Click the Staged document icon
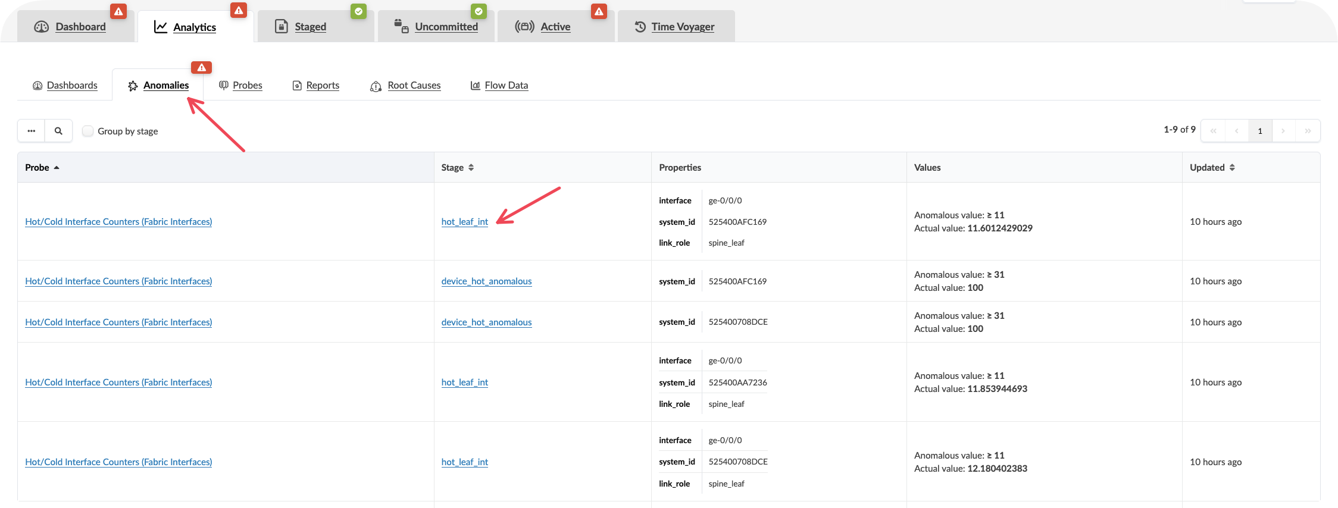1338x508 pixels. 282,27
